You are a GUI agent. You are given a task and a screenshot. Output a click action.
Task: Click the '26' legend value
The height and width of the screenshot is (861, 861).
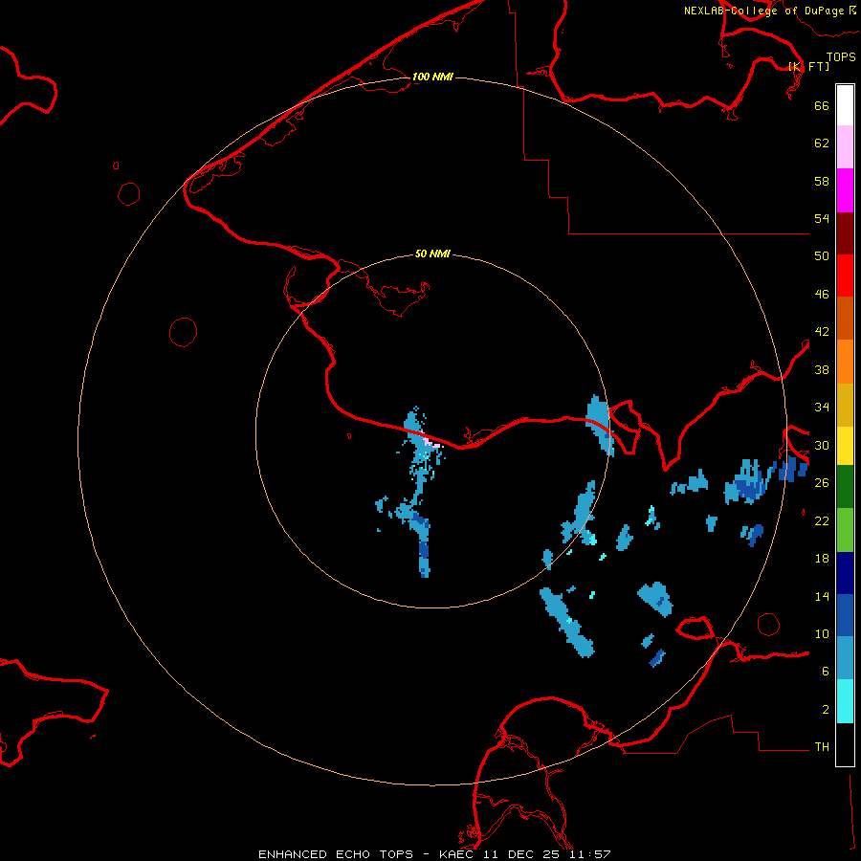tap(822, 483)
